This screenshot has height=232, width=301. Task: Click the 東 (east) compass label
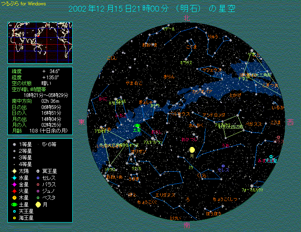[82, 122]
